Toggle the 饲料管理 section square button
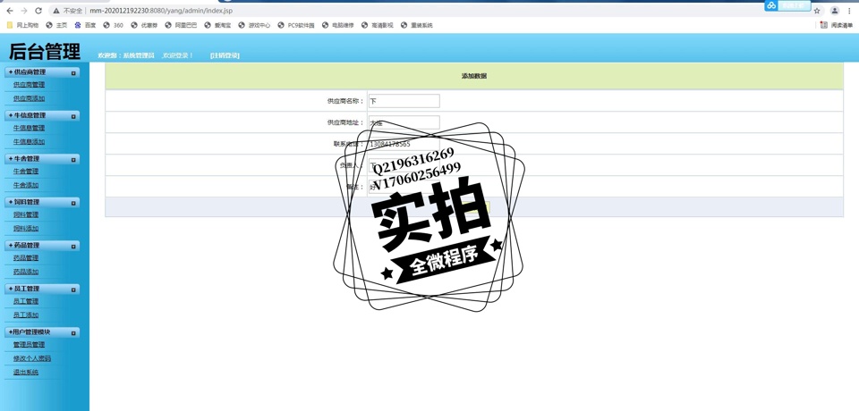The image size is (859, 411). click(73, 203)
